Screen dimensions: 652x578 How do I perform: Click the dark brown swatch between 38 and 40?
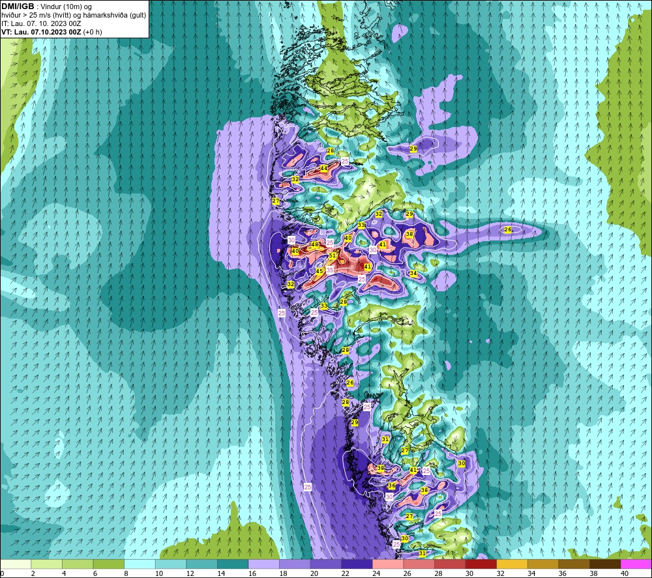(x=605, y=564)
